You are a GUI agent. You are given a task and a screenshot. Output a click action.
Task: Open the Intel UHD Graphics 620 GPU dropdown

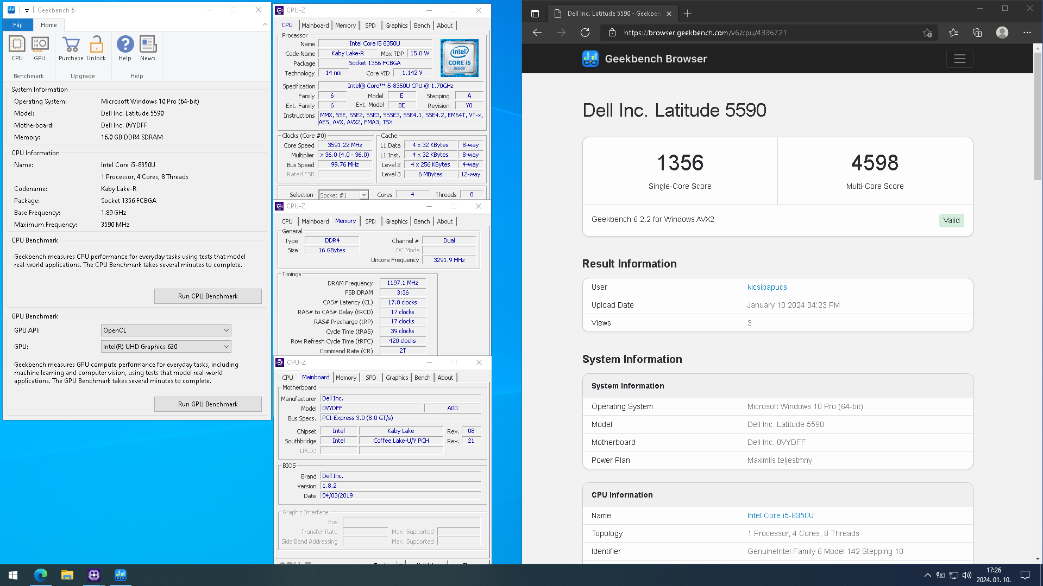click(166, 347)
